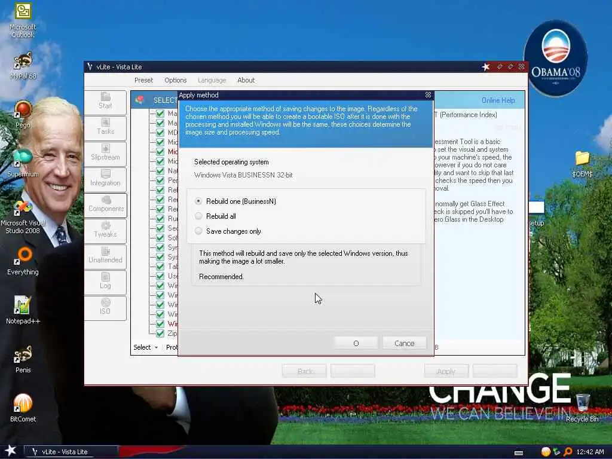Click the BitComet tray icon
The width and height of the screenshot is (612, 459).
(546, 452)
